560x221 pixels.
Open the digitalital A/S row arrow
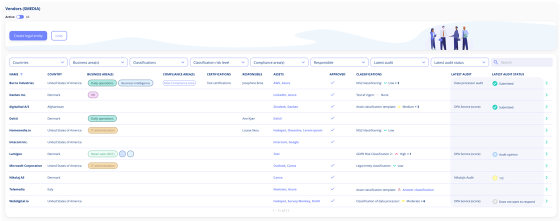coord(546,107)
